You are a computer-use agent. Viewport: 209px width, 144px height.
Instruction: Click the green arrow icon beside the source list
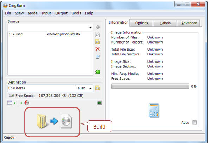pyautogui.click(x=98, y=72)
